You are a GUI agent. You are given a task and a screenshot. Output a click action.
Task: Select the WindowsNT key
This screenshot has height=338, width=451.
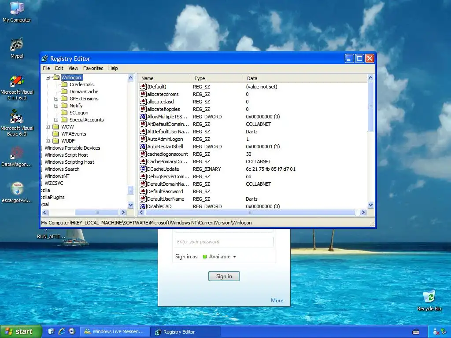point(57,176)
